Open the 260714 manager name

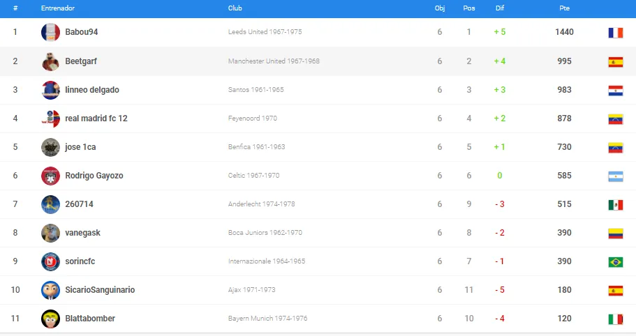(79, 204)
